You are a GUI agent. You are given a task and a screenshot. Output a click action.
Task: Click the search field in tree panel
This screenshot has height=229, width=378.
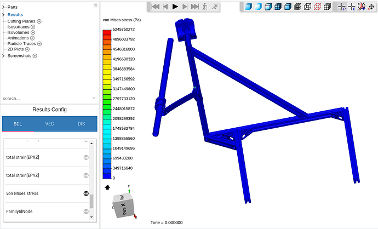pos(46,99)
